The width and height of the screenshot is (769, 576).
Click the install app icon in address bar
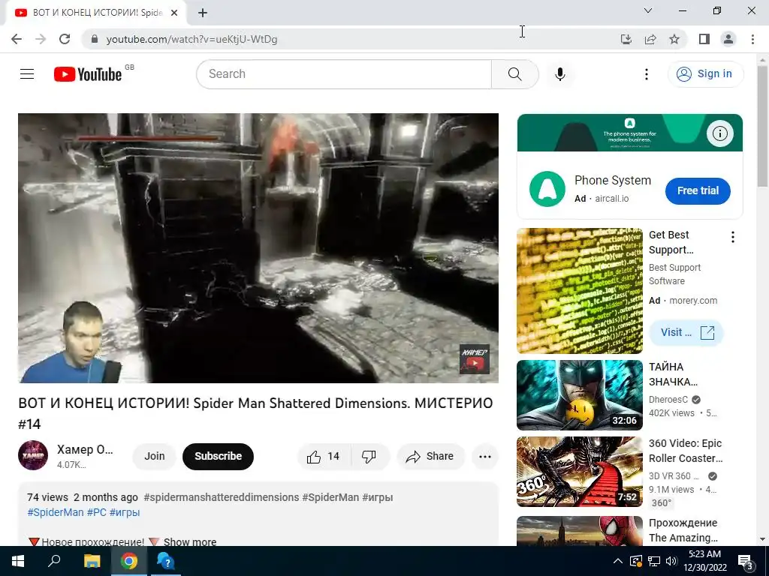626,39
